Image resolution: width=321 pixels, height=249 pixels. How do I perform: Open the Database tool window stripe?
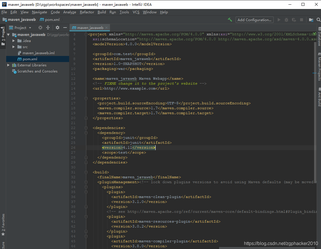point(319,36)
